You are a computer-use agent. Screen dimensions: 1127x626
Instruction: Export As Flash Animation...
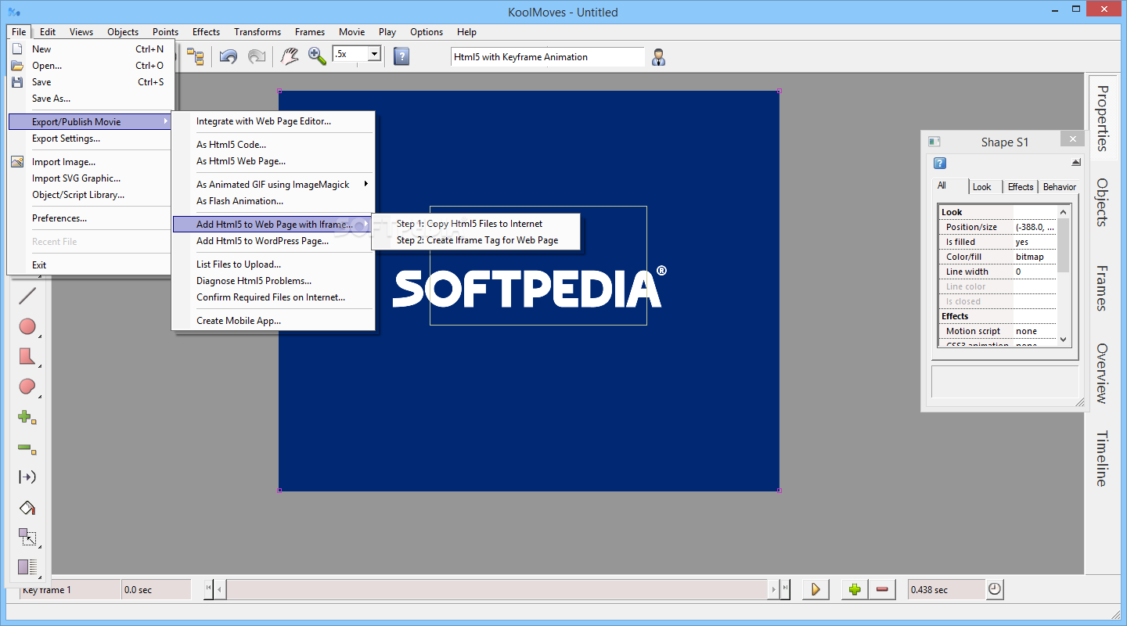272,201
